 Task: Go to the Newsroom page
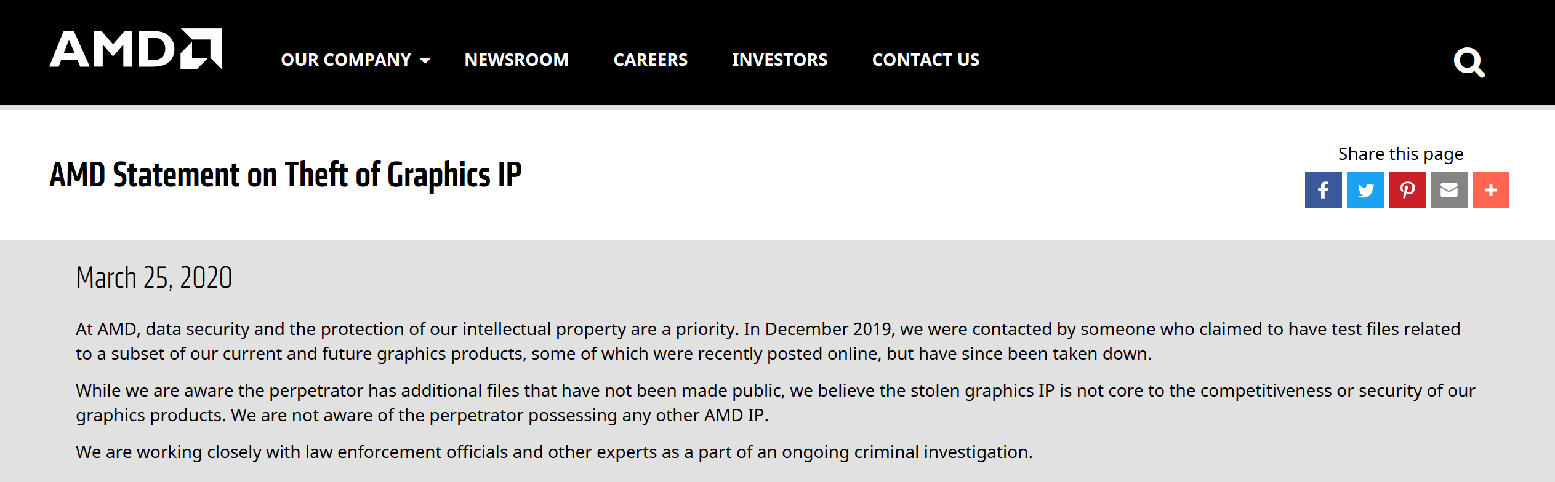point(516,60)
